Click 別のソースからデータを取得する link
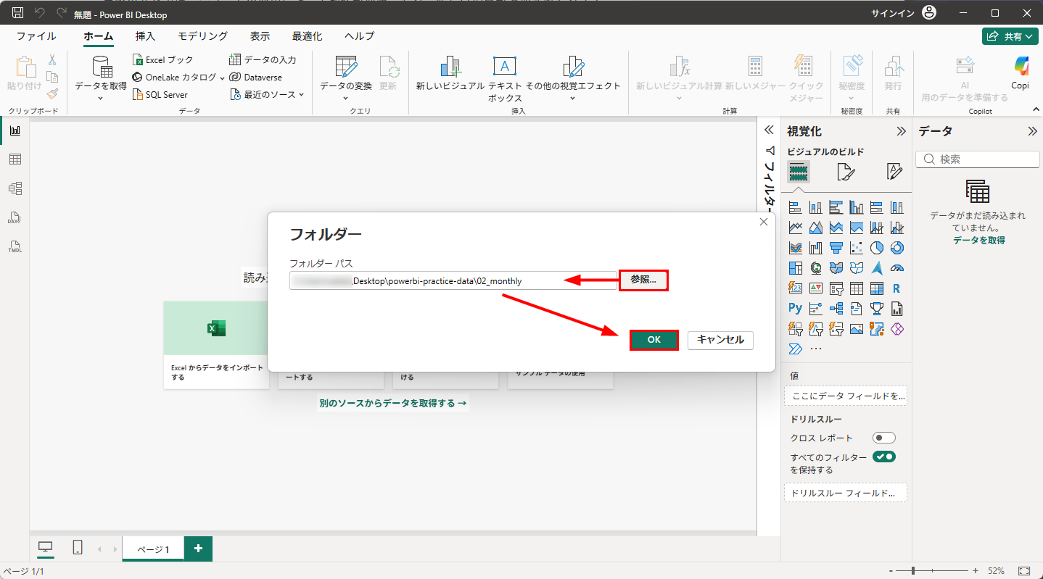This screenshot has height=579, width=1043. [x=392, y=403]
